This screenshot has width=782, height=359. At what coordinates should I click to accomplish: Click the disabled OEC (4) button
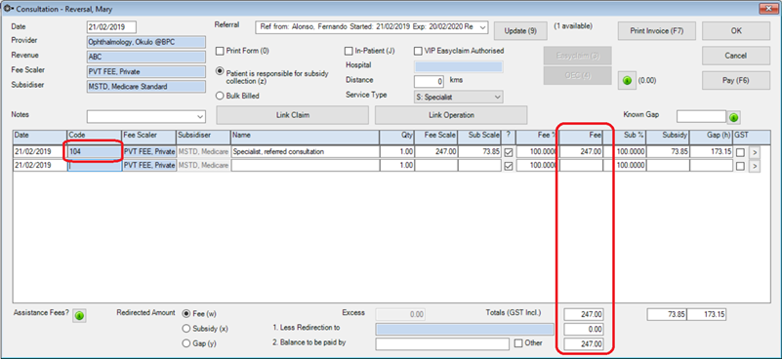[x=577, y=76]
